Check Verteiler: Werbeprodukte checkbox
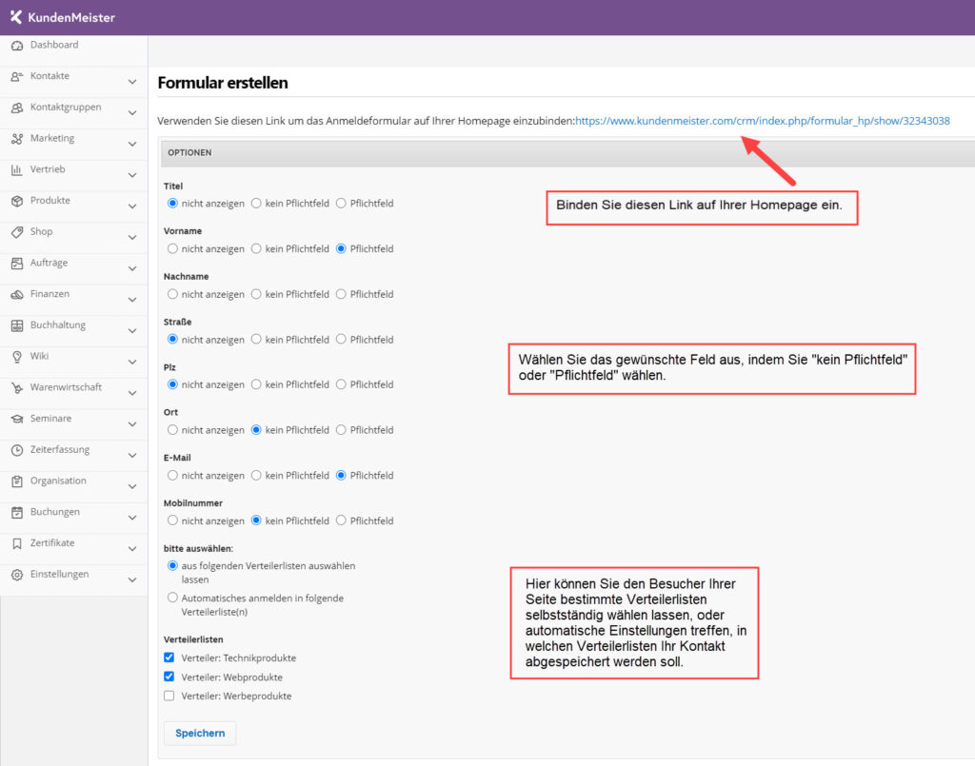The image size is (975, 766). click(169, 696)
